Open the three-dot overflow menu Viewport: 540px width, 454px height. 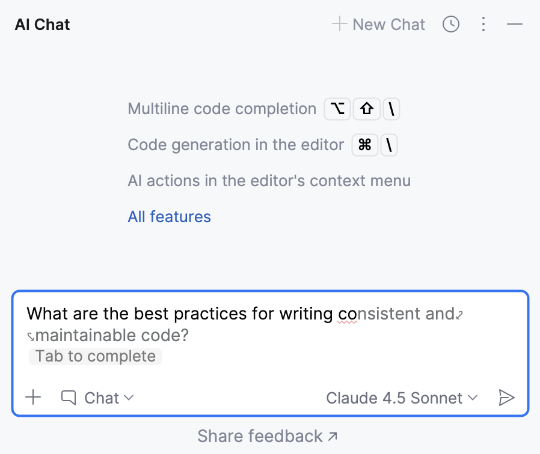point(483,25)
